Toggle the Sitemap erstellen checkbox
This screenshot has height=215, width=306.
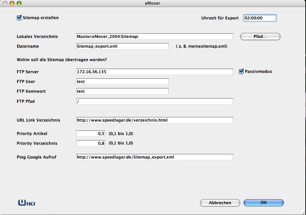[x=19, y=17]
